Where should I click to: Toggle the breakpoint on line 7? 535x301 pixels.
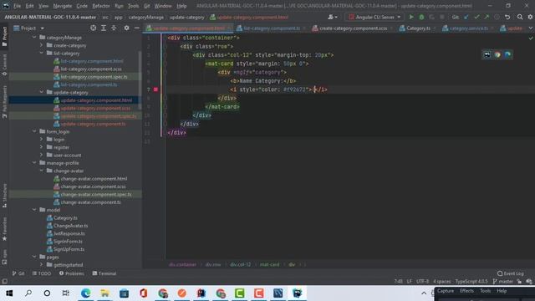155,89
